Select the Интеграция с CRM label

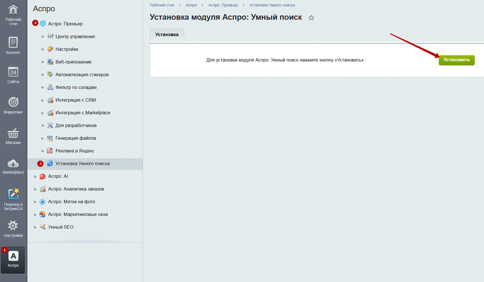pyautogui.click(x=76, y=100)
